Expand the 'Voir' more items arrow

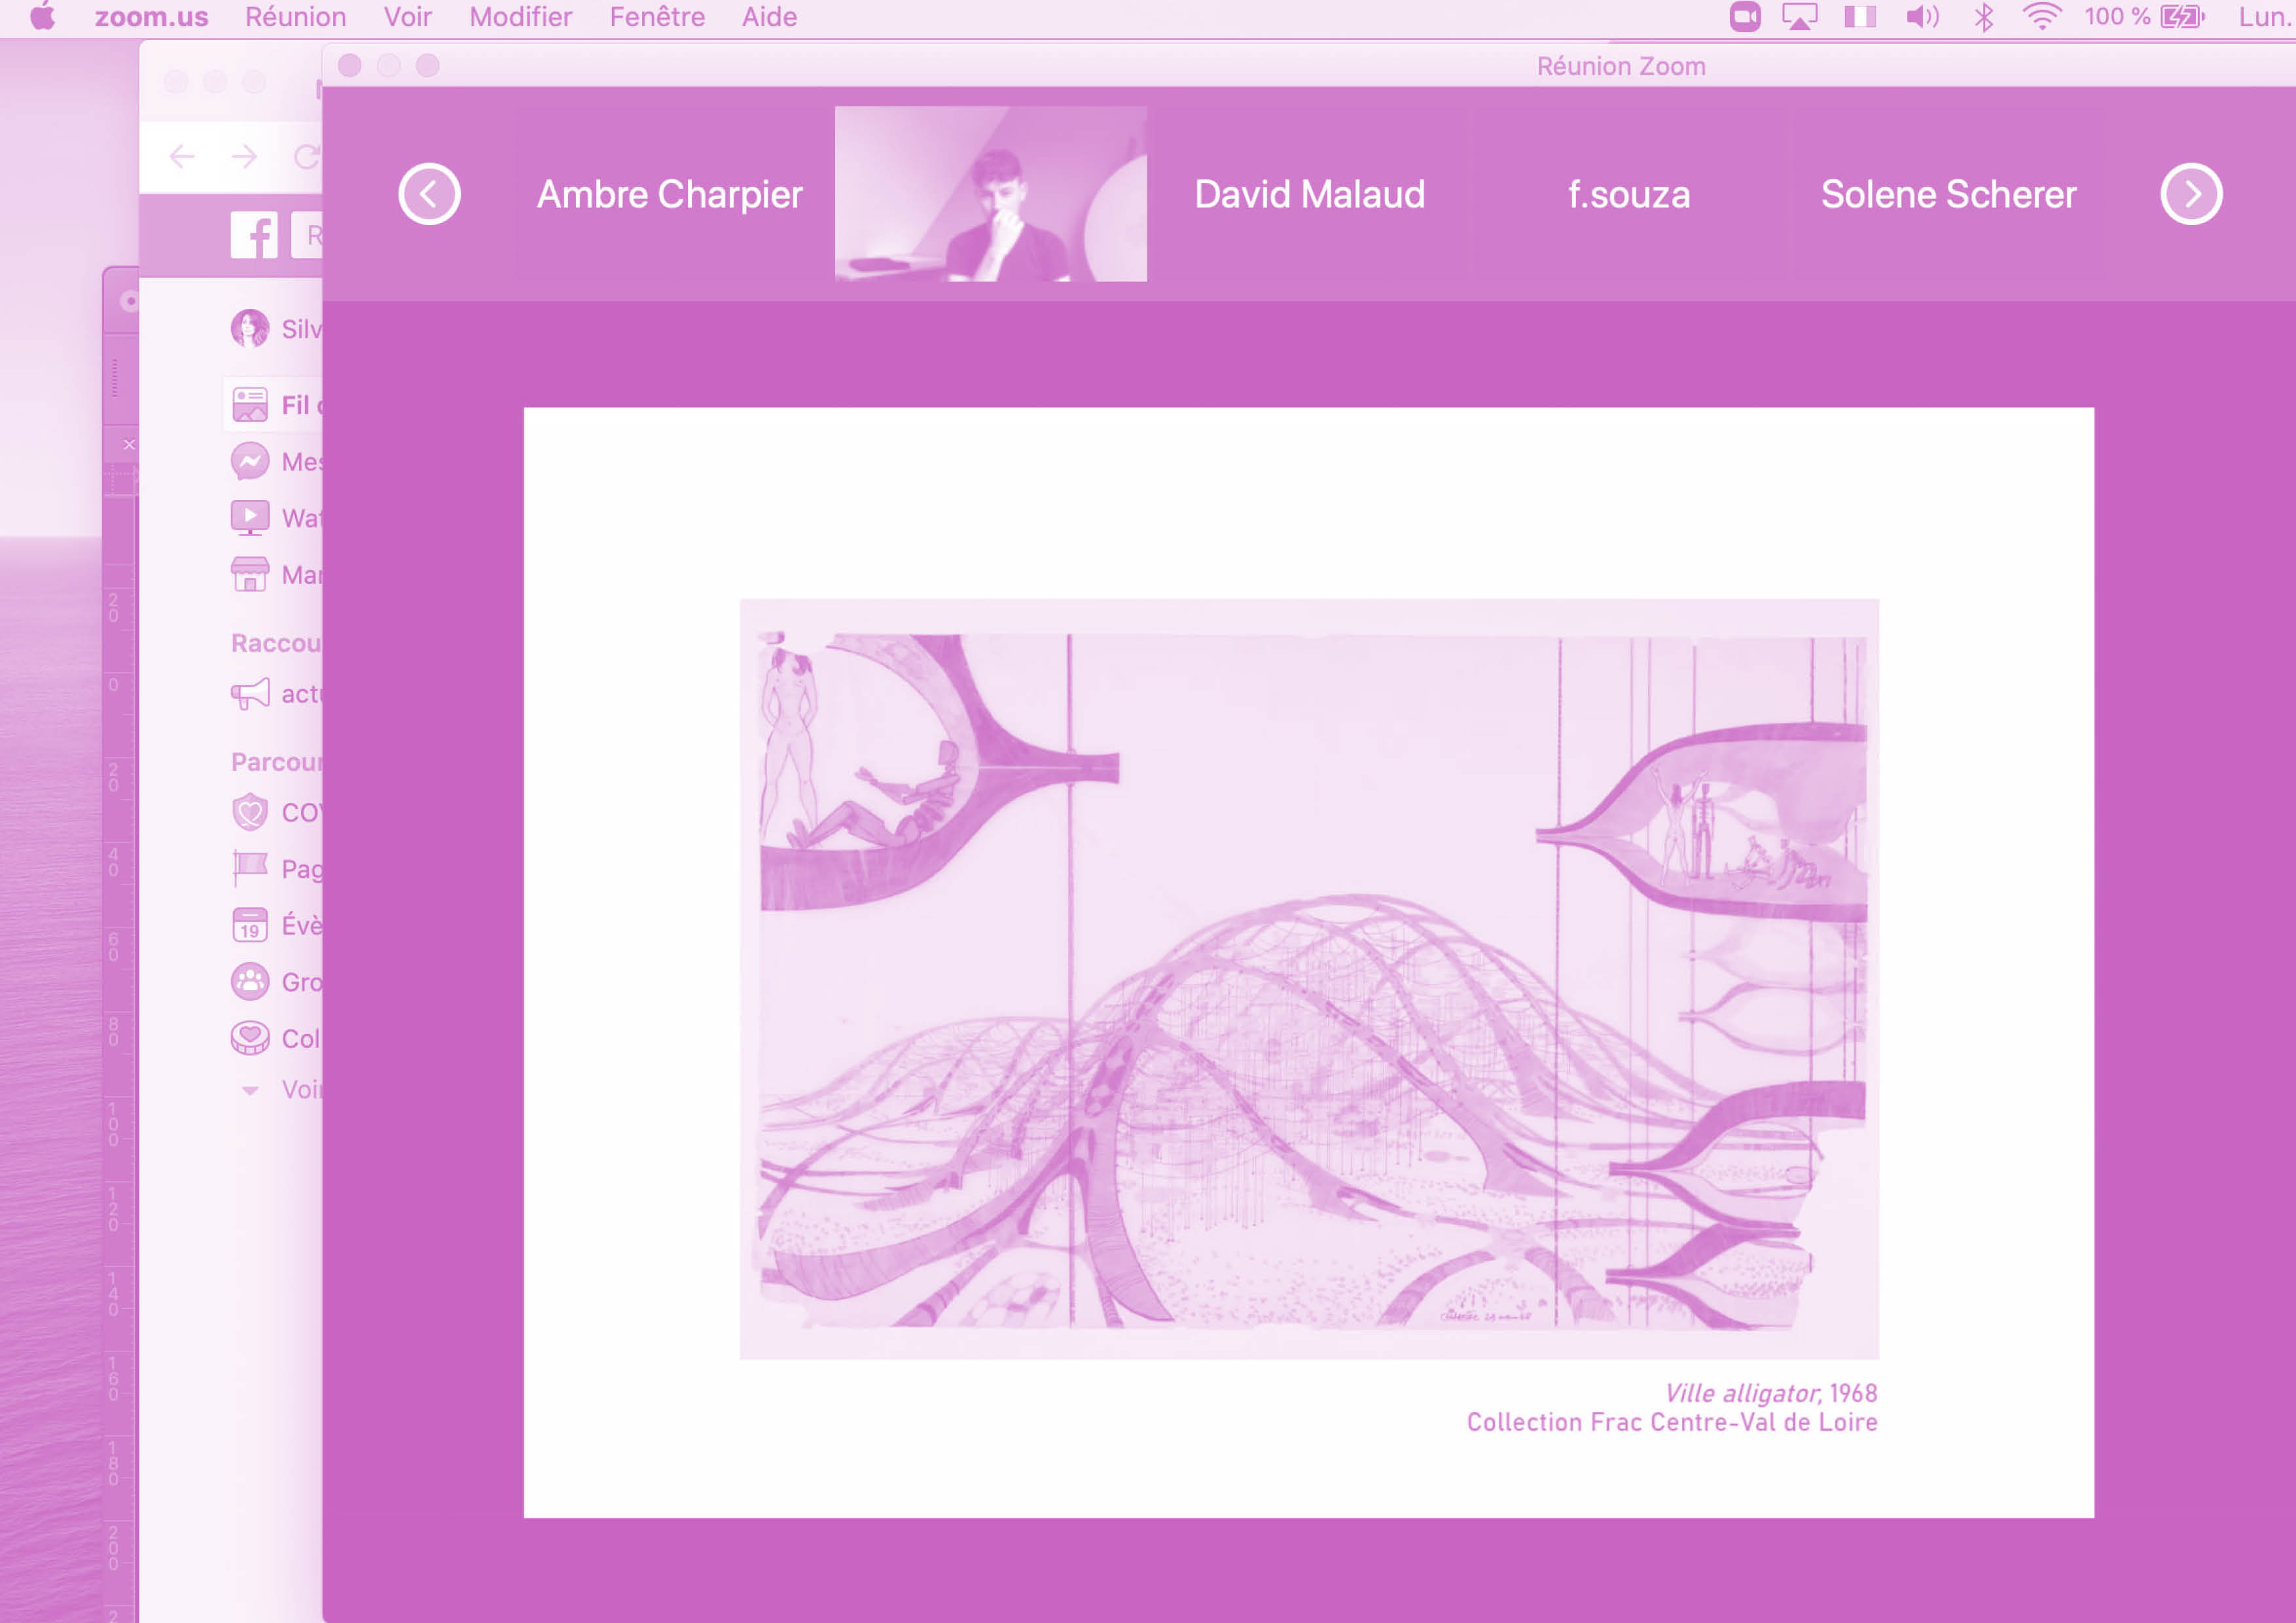[251, 1090]
